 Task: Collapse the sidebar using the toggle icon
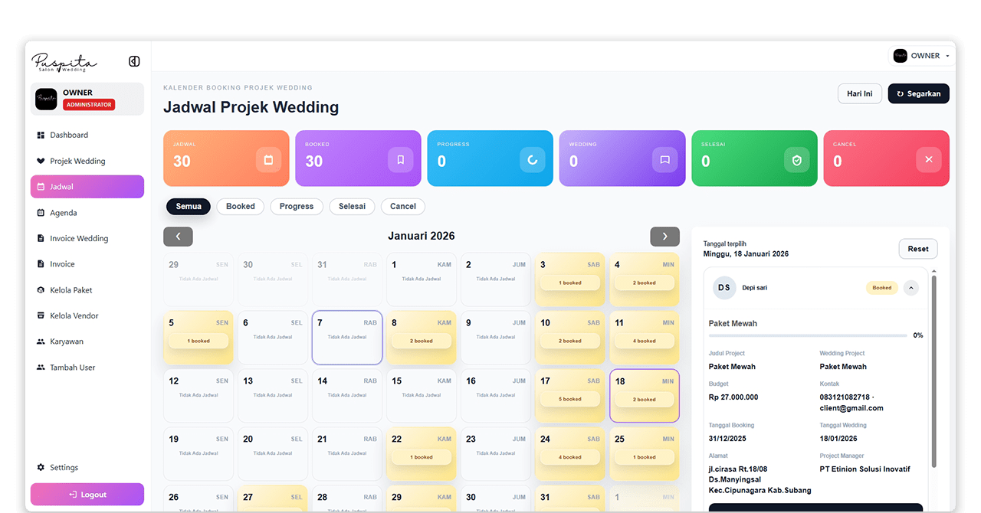(134, 61)
